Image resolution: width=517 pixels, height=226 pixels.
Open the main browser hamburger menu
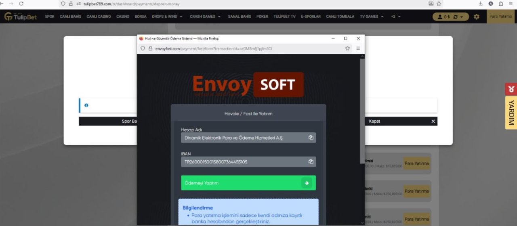click(x=511, y=4)
